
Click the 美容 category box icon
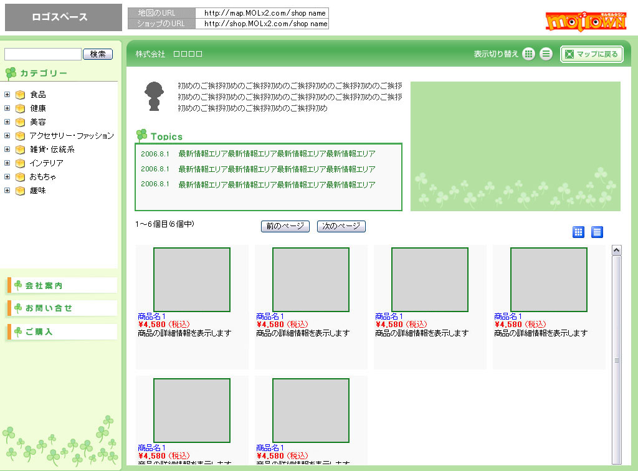(20, 122)
